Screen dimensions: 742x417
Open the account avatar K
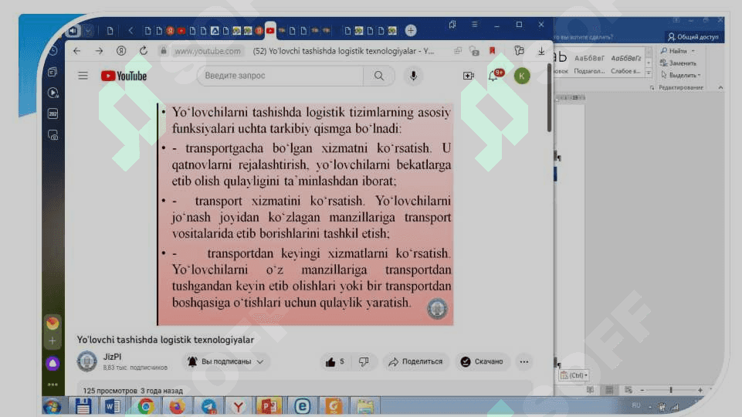point(522,76)
